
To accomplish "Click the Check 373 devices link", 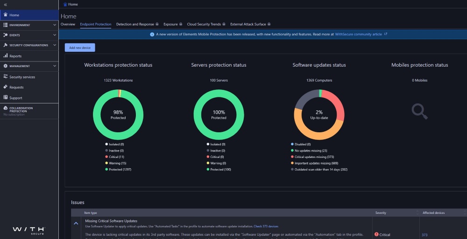I will tap(266, 226).
